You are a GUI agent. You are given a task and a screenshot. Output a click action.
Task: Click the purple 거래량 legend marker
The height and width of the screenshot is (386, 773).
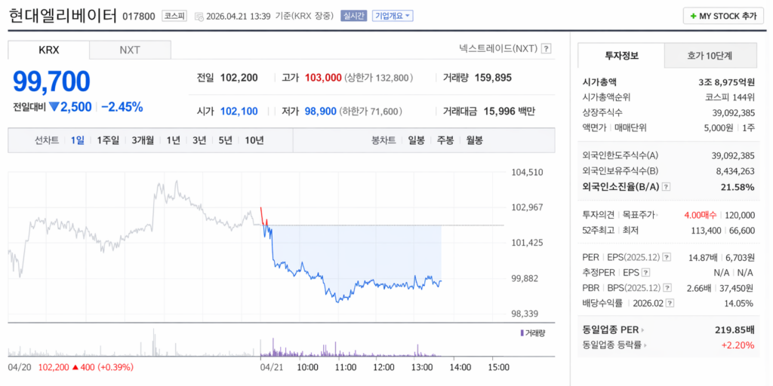[522, 333]
